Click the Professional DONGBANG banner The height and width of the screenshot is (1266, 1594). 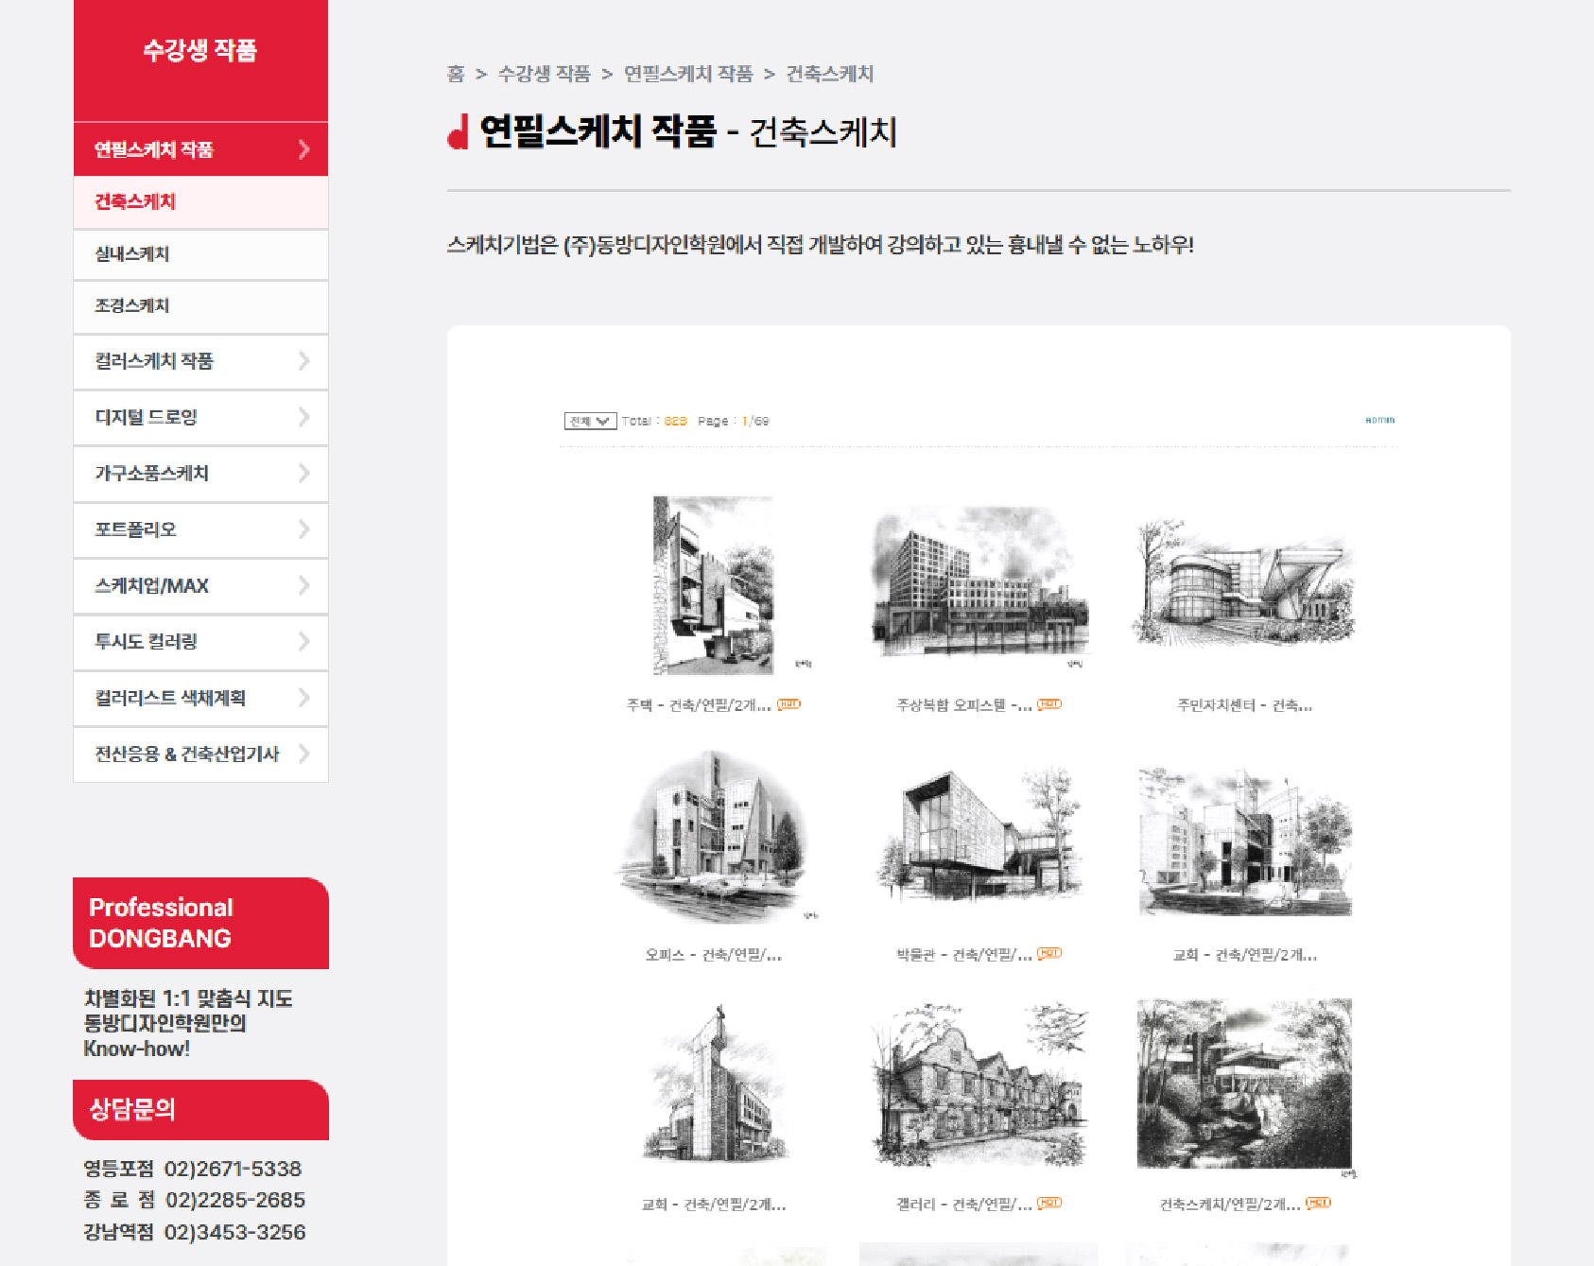pos(200,923)
